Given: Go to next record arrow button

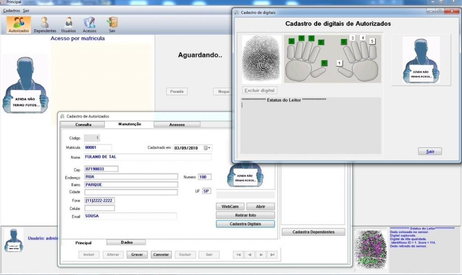Looking at the screenshot, I should click(261, 255).
